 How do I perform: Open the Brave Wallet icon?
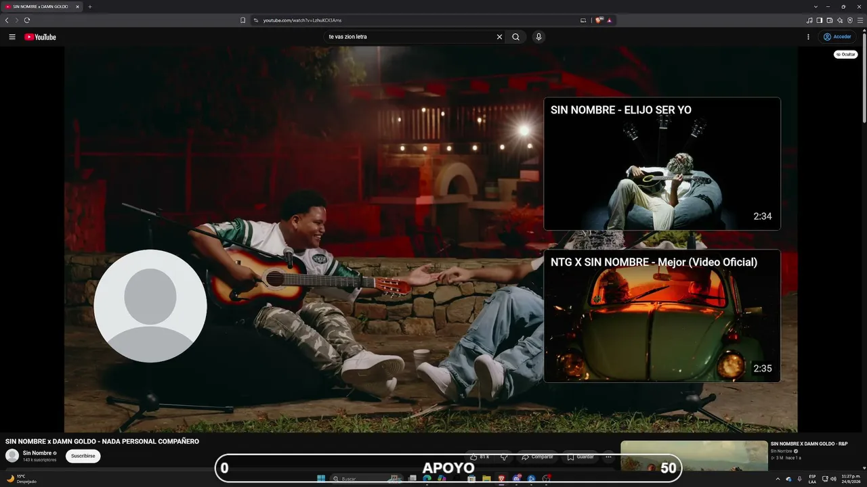(830, 20)
